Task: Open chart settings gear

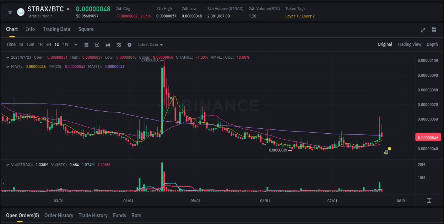Action: pyautogui.click(x=129, y=44)
